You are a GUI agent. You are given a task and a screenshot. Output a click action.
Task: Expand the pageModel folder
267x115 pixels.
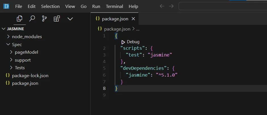(11, 52)
